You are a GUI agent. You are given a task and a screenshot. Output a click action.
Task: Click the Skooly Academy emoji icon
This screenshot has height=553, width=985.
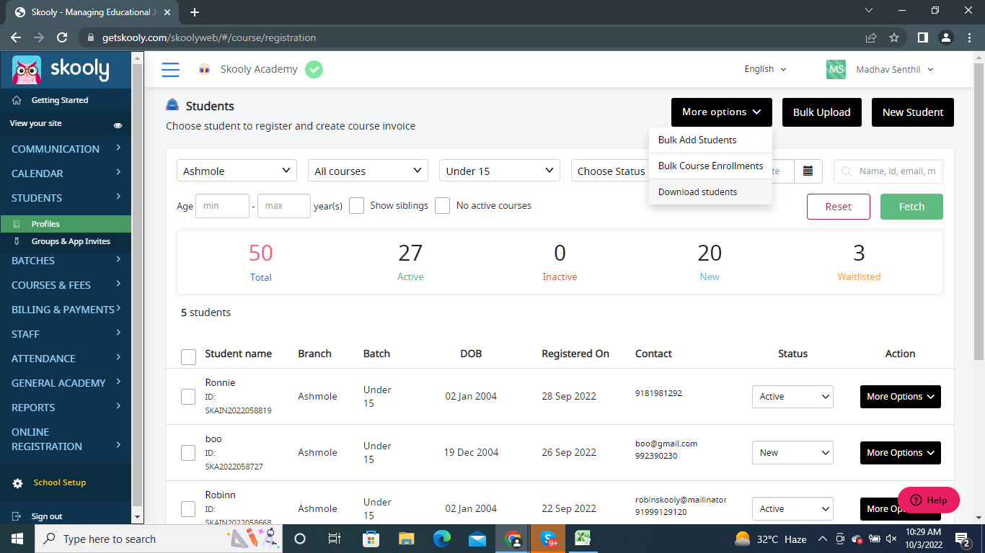[205, 69]
